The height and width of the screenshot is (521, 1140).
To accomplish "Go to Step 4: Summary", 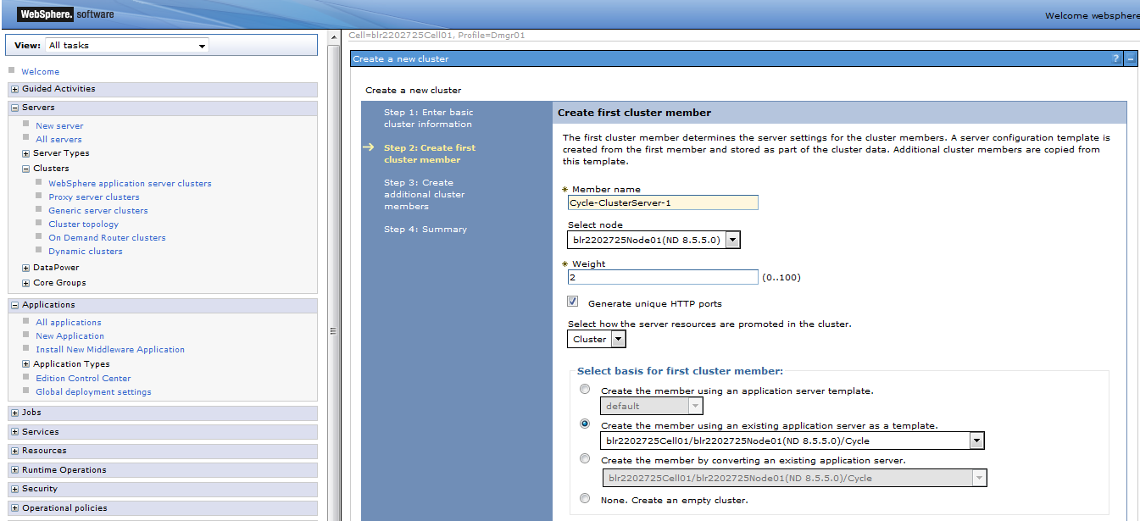I will tap(425, 228).
